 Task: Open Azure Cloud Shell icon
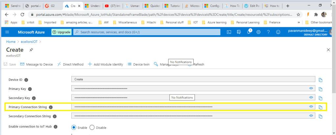click(229, 32)
